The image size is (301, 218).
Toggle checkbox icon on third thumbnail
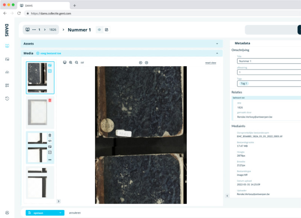(x=50, y=153)
